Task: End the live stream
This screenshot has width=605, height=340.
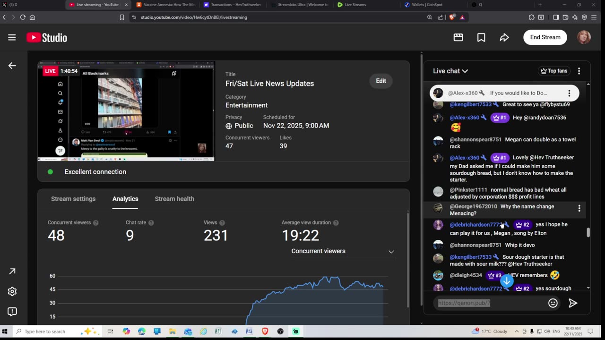Action: tap(545, 37)
